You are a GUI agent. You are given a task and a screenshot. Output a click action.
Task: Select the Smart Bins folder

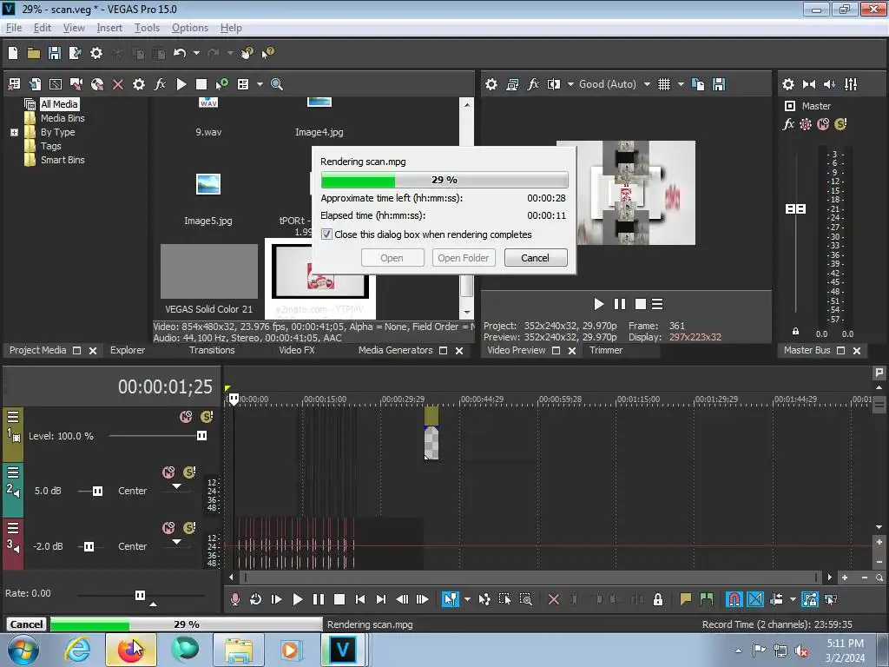tap(63, 160)
